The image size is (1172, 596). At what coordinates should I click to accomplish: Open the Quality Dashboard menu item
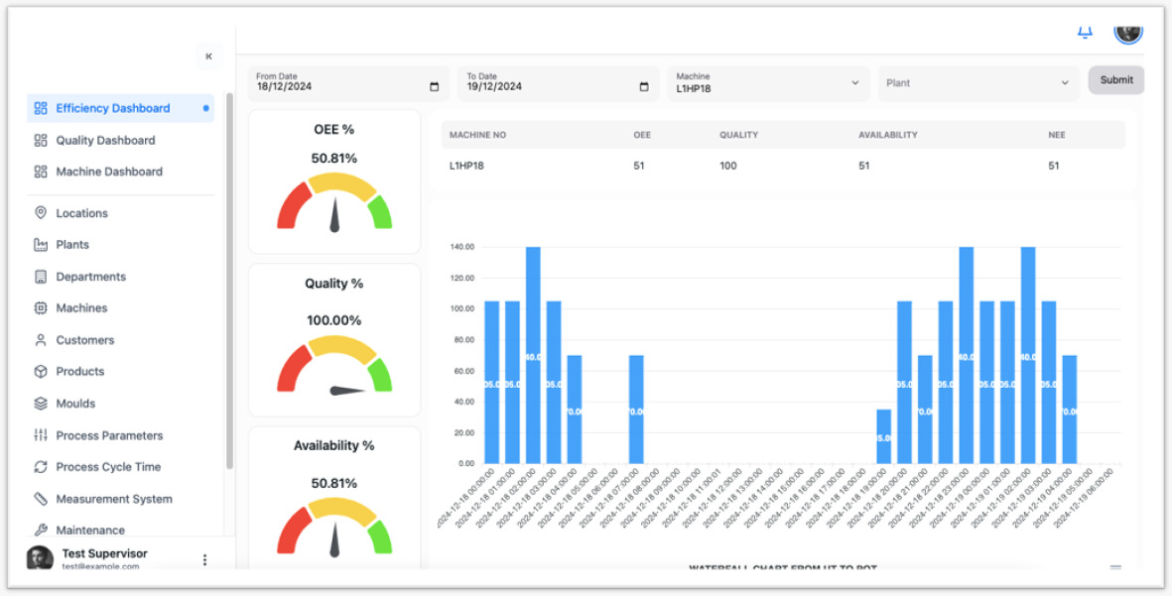pyautogui.click(x=105, y=141)
